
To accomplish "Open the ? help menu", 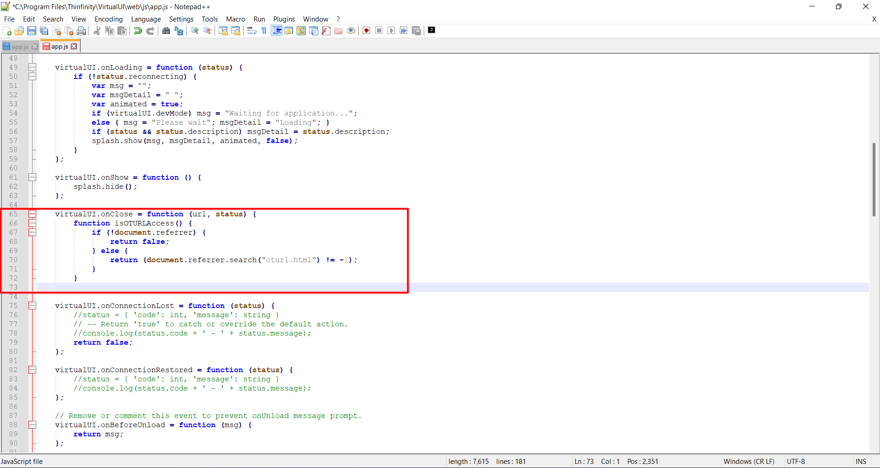I will point(338,19).
